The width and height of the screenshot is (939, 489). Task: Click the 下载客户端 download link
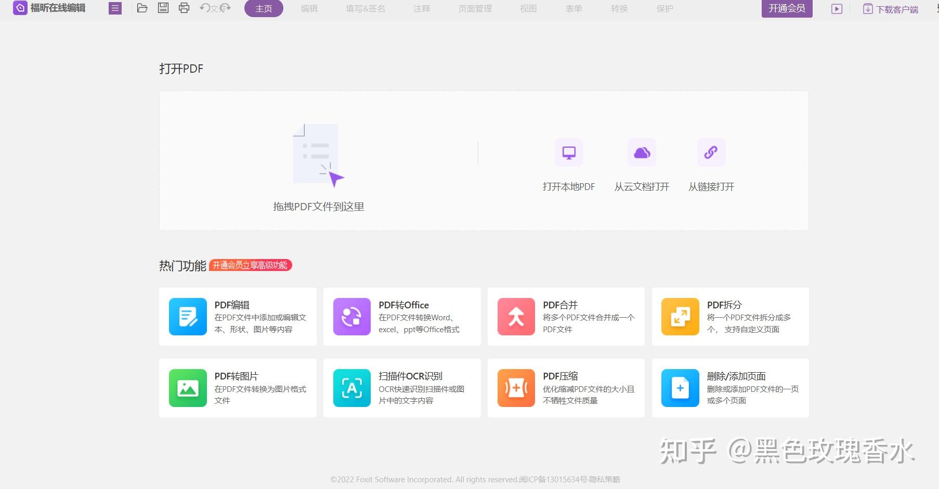891,9
